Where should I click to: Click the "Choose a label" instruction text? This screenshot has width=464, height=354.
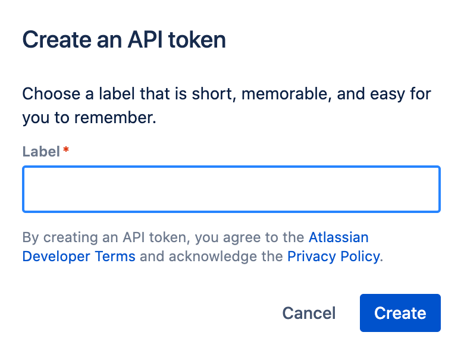[226, 94]
